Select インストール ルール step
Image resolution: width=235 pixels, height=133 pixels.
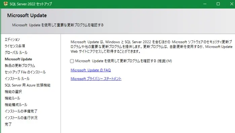(17, 78)
